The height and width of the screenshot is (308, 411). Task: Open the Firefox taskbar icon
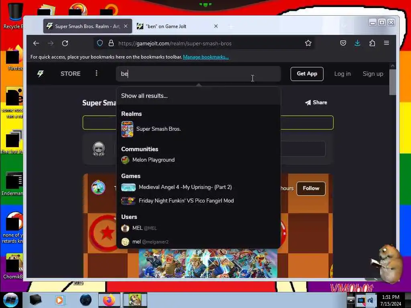tap(109, 300)
